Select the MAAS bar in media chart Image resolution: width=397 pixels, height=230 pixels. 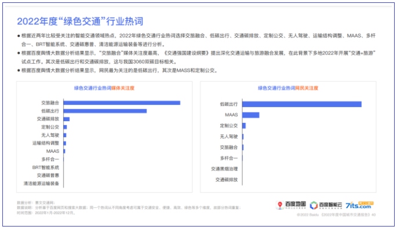64,151
